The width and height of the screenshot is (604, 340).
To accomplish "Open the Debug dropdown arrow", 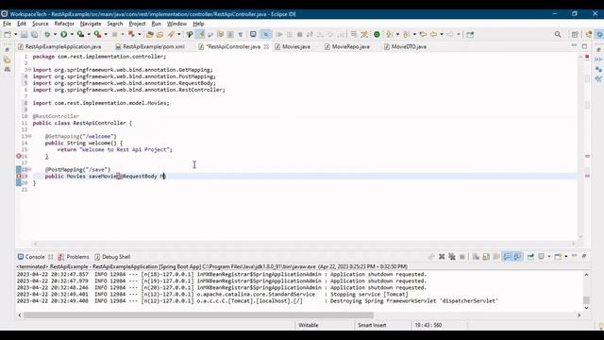I will point(55,34).
